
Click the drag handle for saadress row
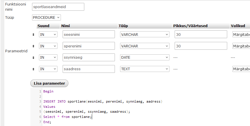click(x=33, y=69)
